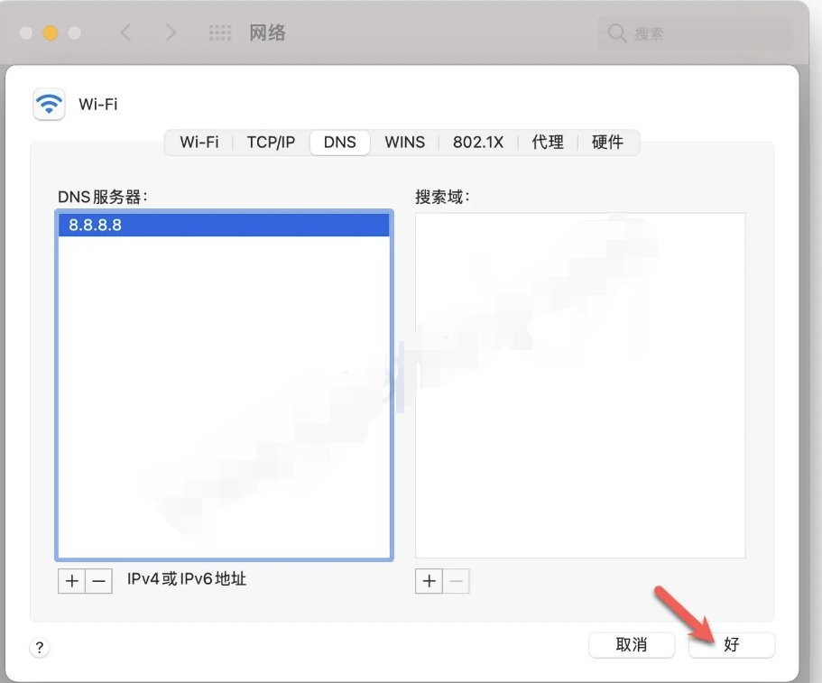Select the DNS tab

(x=340, y=143)
